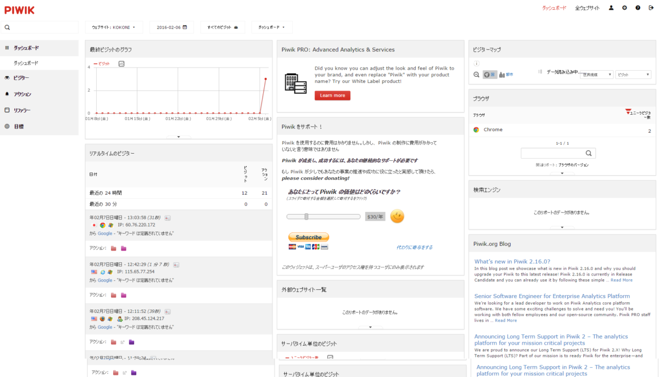Switch visitor map to country view
Screen dimensions: 659x377
click(490, 75)
